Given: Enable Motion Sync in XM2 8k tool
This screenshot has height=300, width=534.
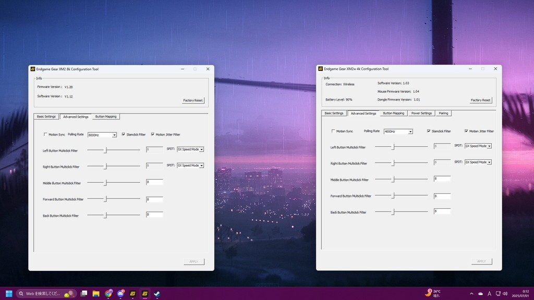Looking at the screenshot, I should click(x=46, y=134).
